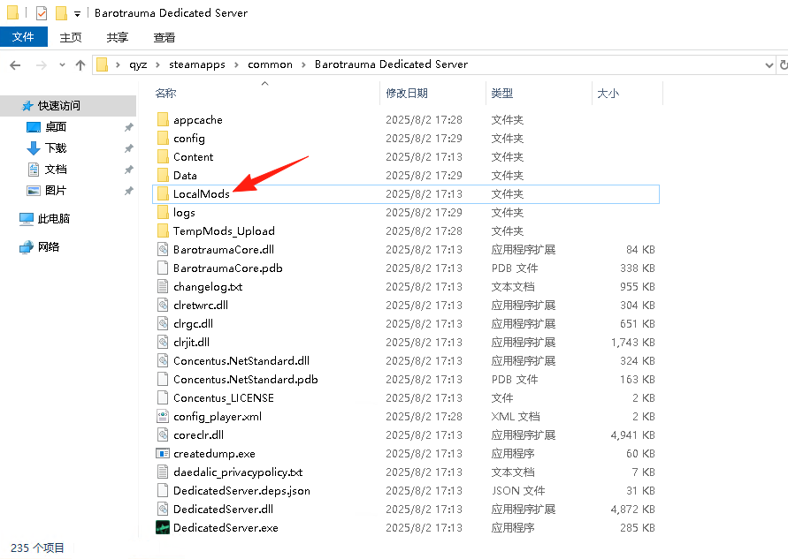Click the properties checkmark icon in title bar
788x559 pixels.
[x=42, y=12]
